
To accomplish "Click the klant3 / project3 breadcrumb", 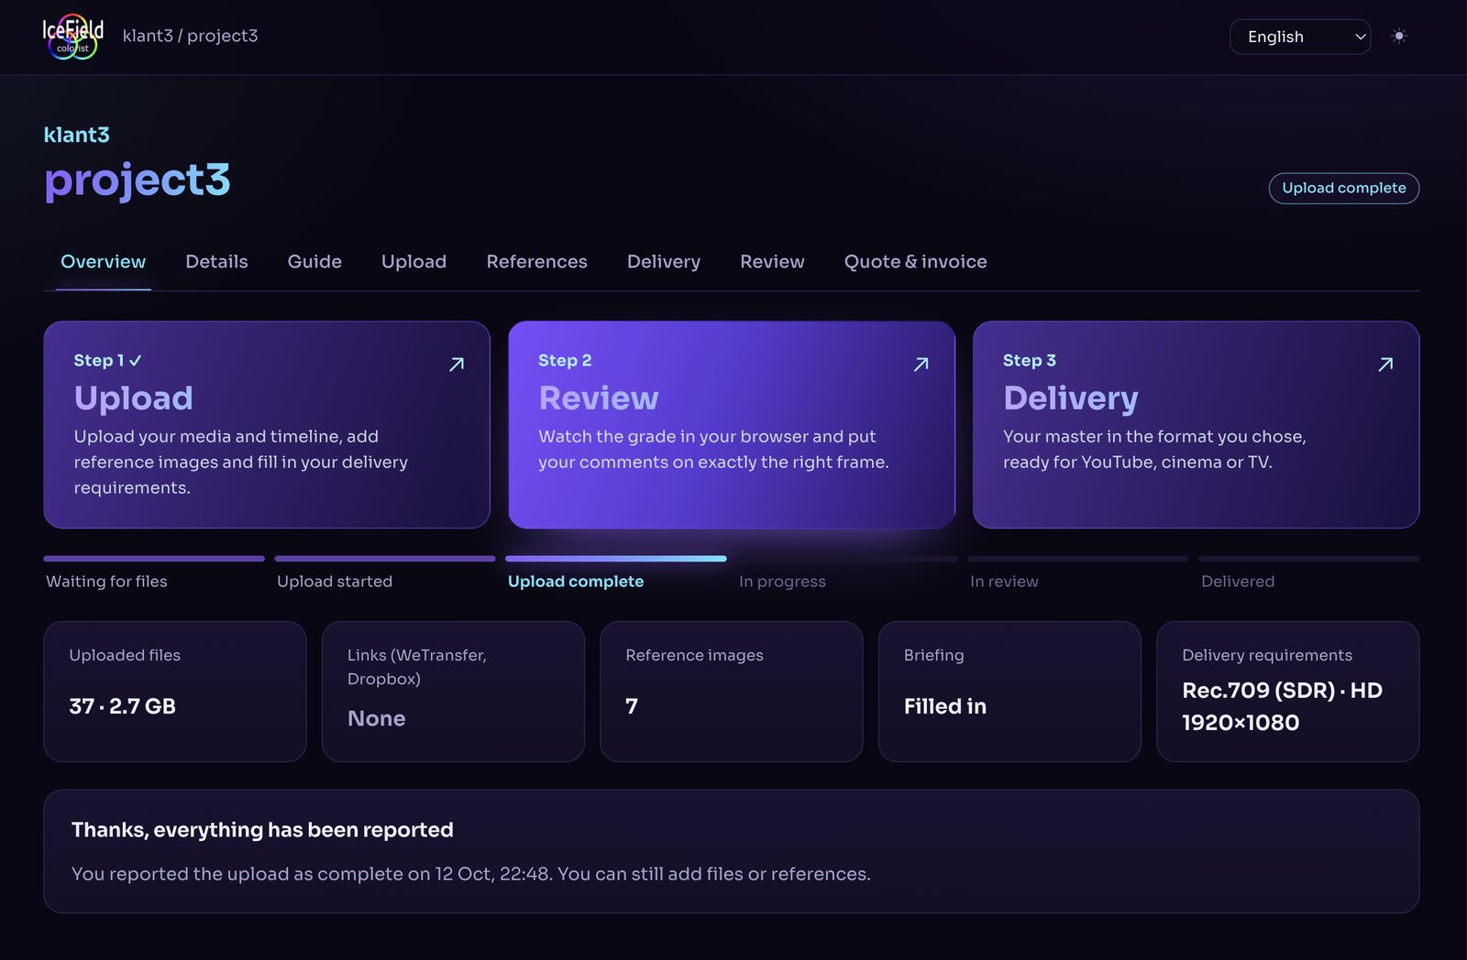I will 190,36.
